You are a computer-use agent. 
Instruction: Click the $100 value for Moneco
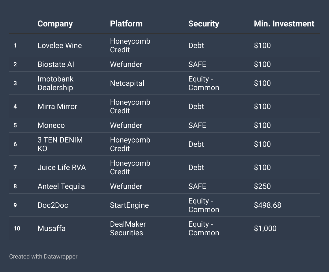(x=262, y=125)
